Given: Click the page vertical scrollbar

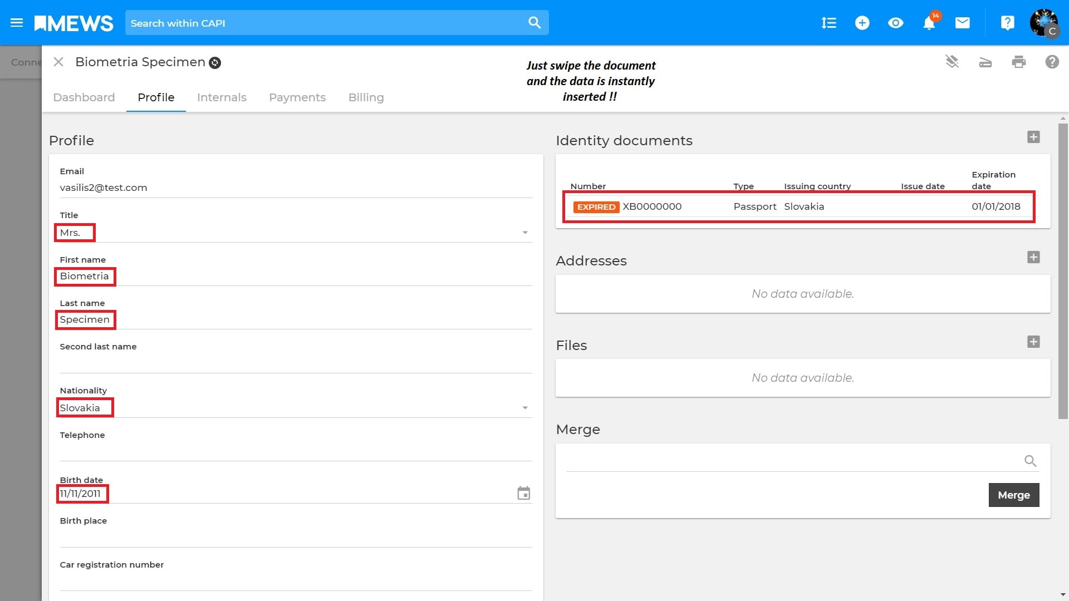Looking at the screenshot, I should tap(1063, 270).
